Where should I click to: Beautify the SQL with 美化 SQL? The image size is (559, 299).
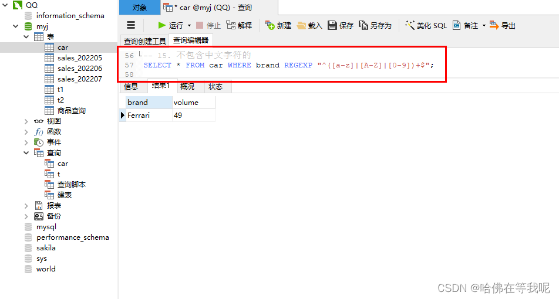[426, 25]
